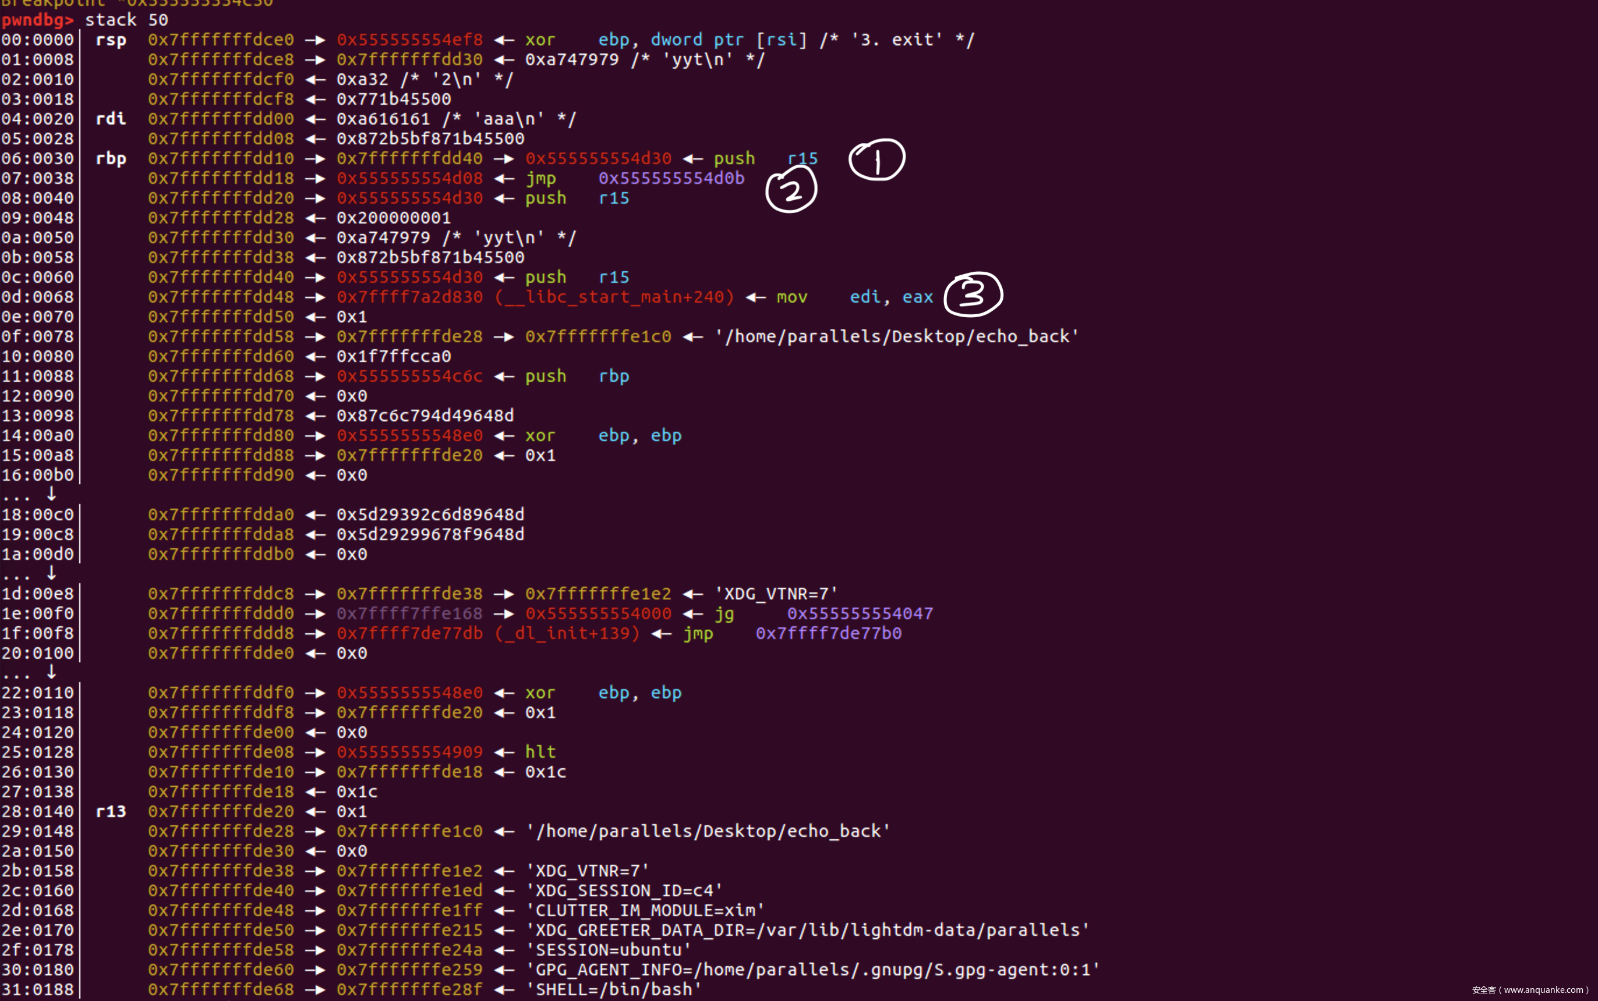
Task: Click the hand-drawn circled number 1
Action: [x=876, y=159]
